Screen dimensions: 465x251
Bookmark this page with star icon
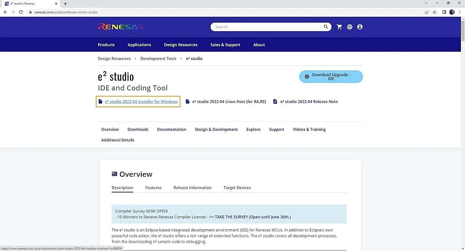click(x=435, y=12)
